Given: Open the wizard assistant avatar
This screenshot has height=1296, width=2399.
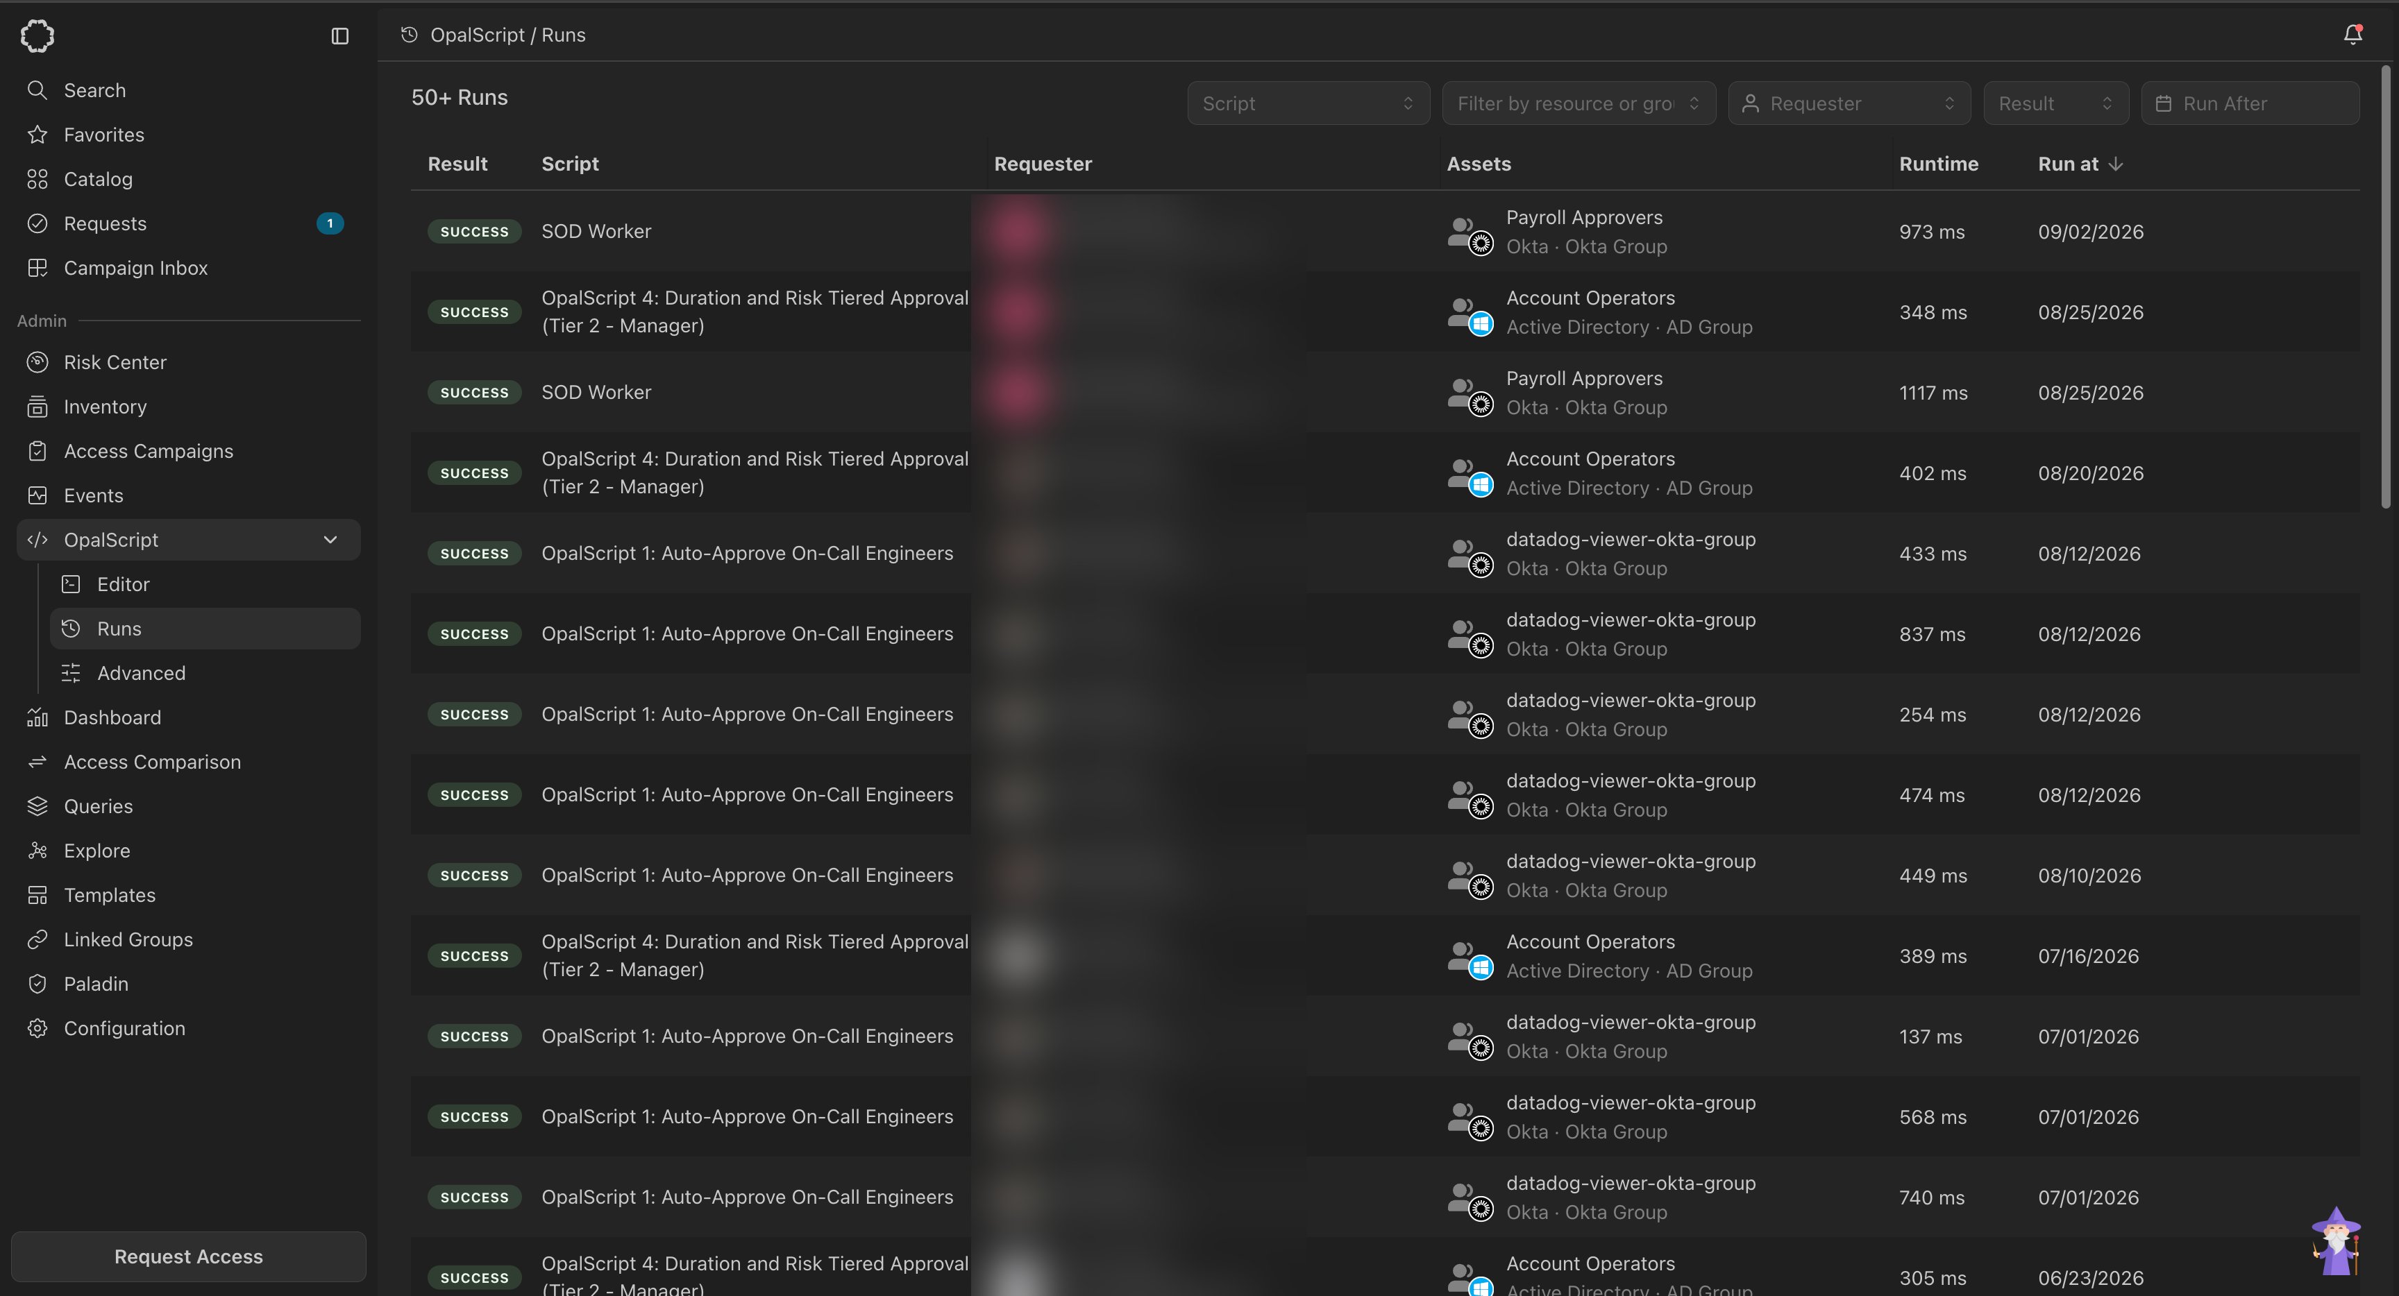Looking at the screenshot, I should pyautogui.click(x=2337, y=1241).
